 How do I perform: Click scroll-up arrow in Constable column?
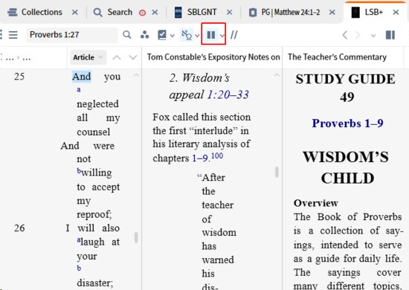click(x=277, y=75)
